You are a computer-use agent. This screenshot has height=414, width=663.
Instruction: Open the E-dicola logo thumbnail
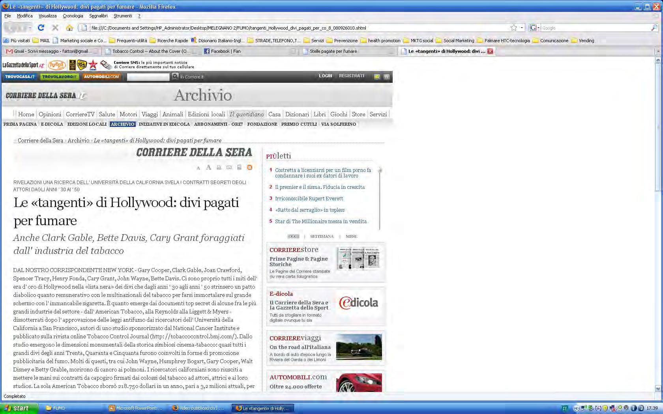point(358,303)
